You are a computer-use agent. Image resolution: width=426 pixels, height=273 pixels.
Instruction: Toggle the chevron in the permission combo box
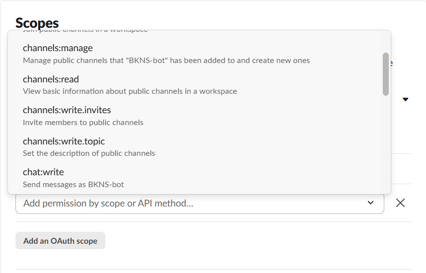tap(370, 203)
